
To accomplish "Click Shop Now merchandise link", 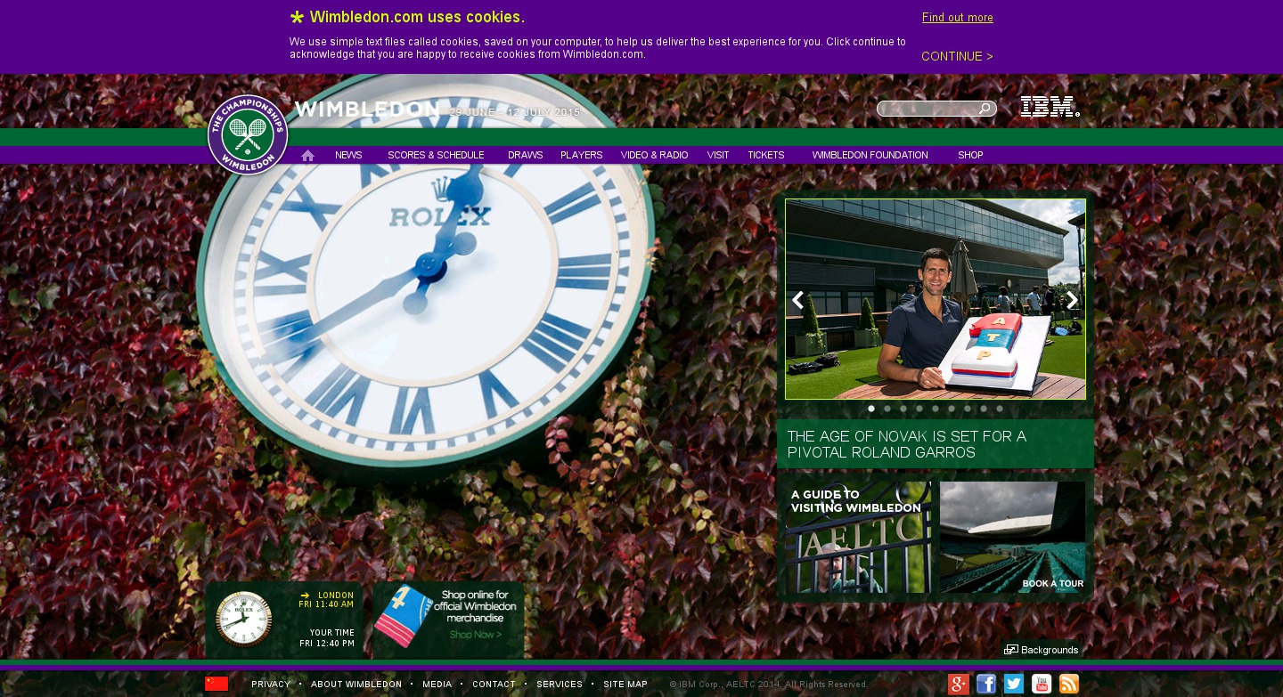I will click(476, 635).
